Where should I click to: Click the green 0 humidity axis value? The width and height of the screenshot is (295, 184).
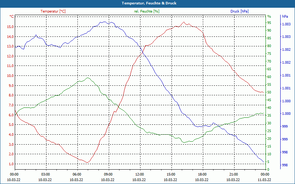[x=268, y=170]
